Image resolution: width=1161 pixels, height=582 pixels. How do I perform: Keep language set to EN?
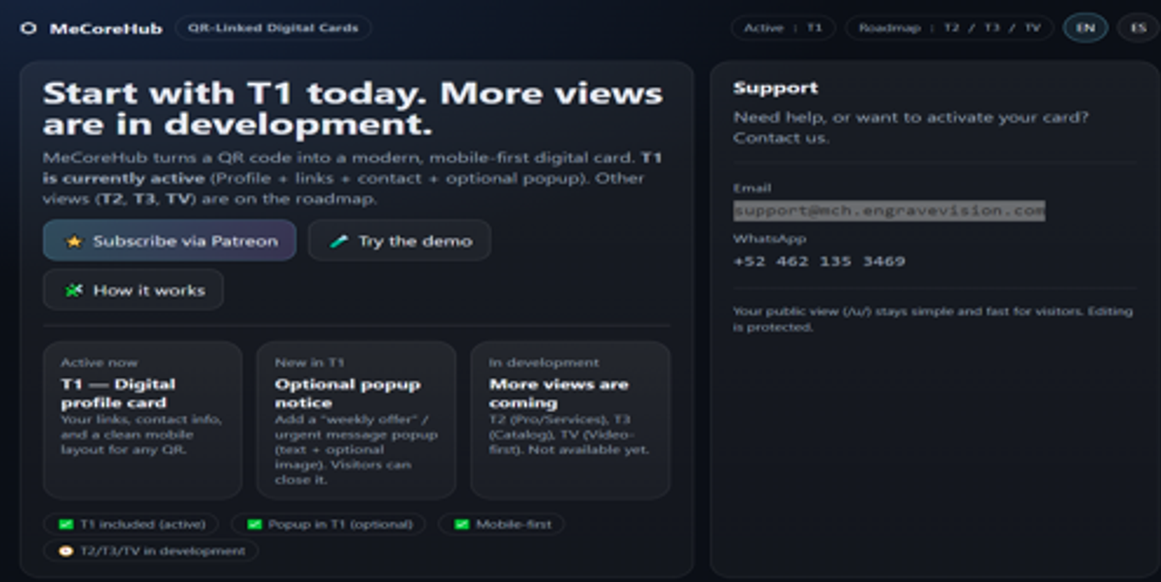[1086, 27]
